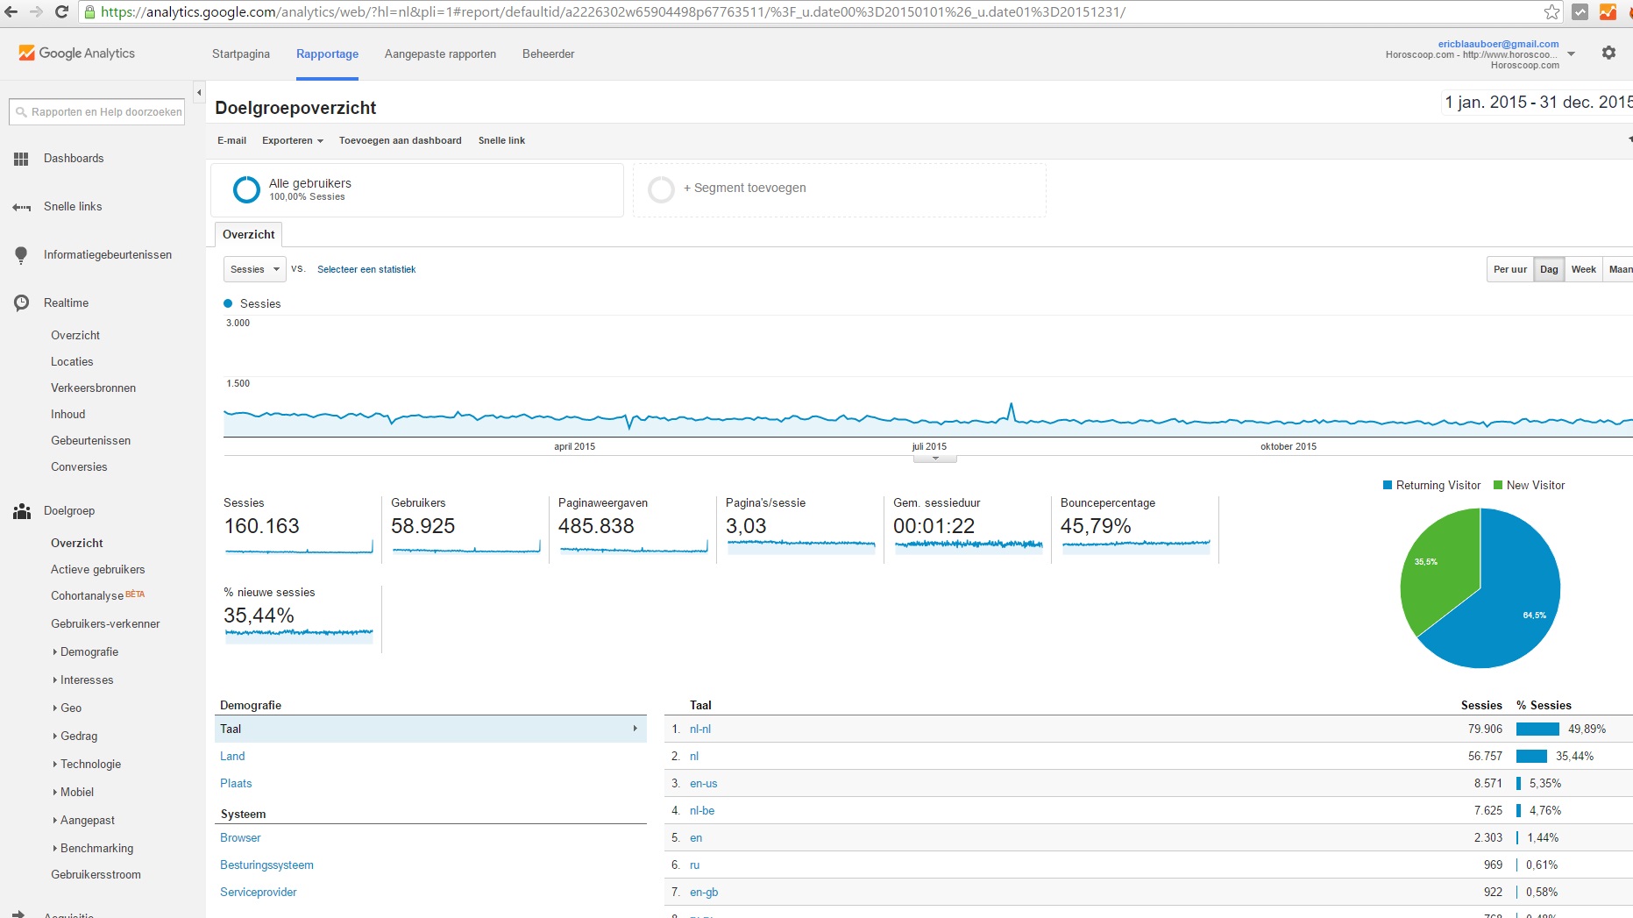Select the Overzicht report tab

pyautogui.click(x=249, y=235)
